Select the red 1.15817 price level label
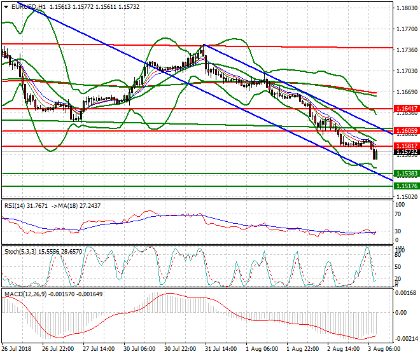The height and width of the screenshot is (356, 420). [x=406, y=146]
